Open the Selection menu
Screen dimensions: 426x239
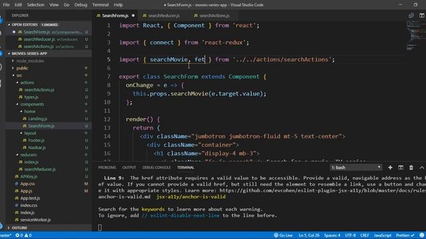point(35,5)
